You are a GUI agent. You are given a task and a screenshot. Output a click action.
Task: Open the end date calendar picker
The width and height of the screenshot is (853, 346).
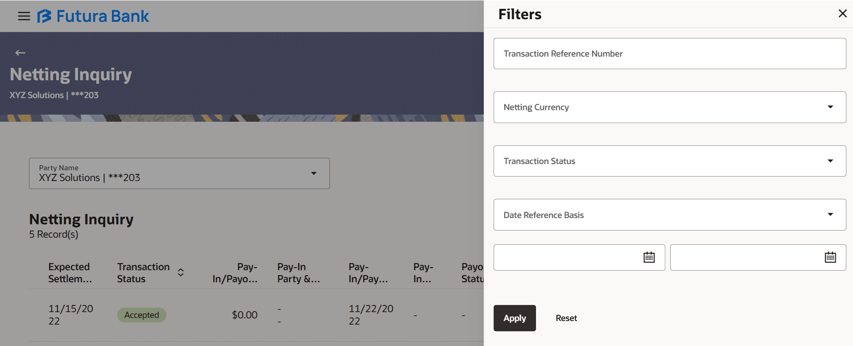830,257
